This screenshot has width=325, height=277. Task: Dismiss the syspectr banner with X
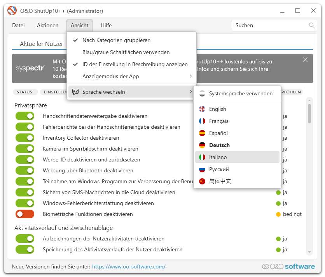pos(305,60)
